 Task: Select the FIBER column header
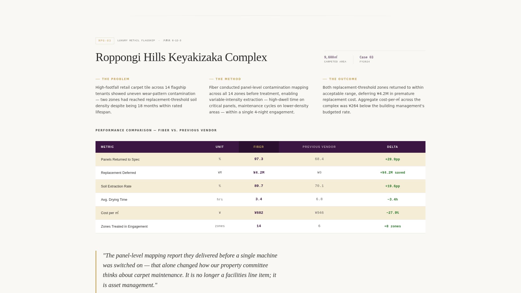coord(259,147)
